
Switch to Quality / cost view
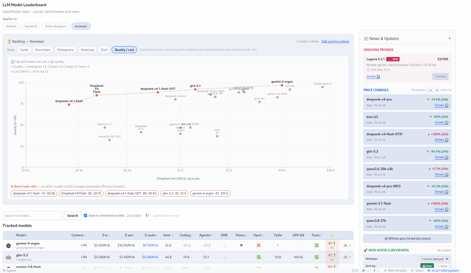pos(124,50)
